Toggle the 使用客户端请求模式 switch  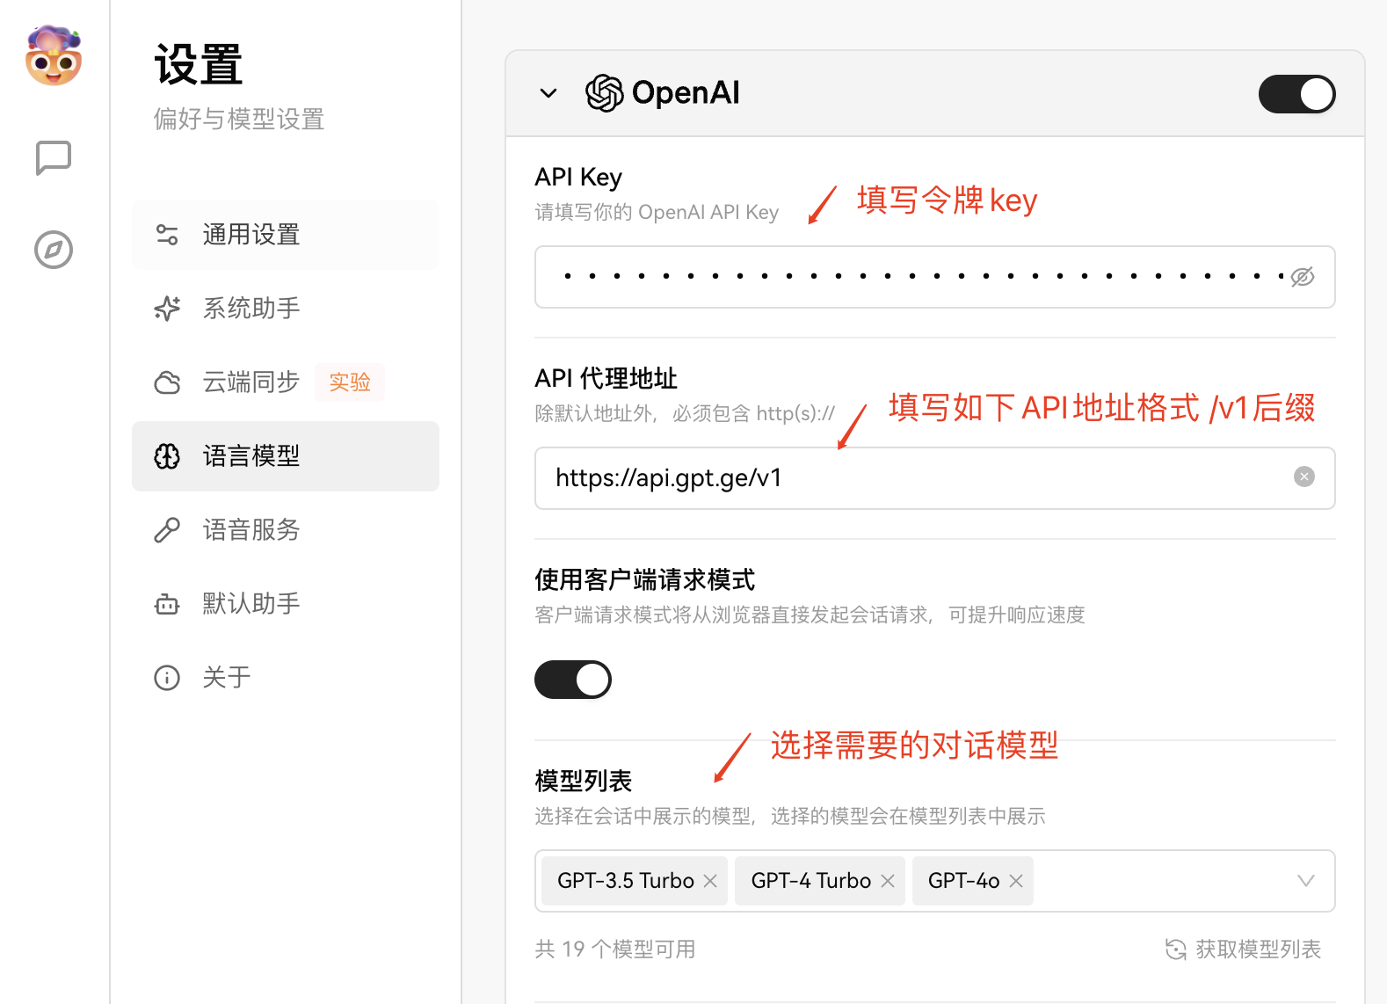(573, 680)
